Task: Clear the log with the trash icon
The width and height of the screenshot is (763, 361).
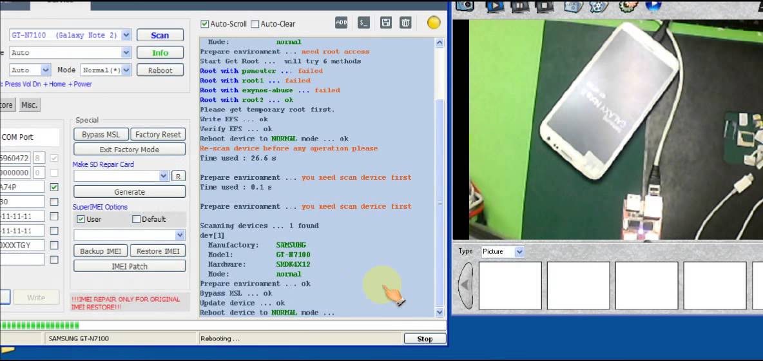Action: coord(405,23)
